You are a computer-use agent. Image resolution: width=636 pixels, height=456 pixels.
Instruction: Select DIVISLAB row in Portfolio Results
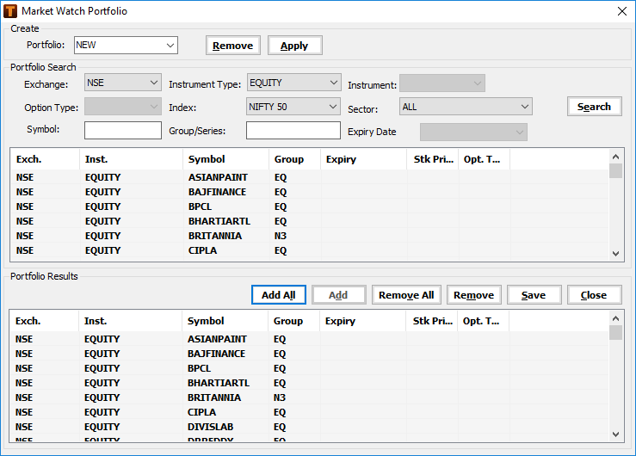[x=309, y=427]
